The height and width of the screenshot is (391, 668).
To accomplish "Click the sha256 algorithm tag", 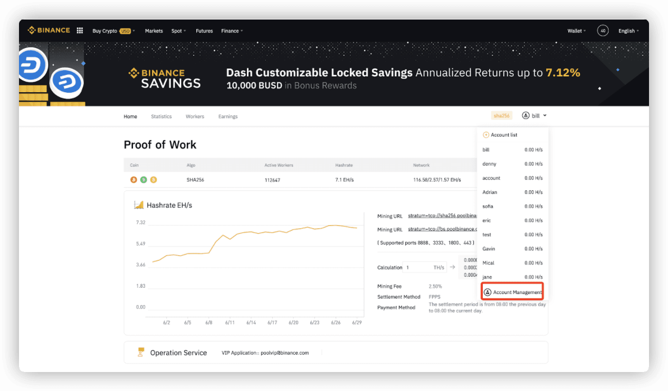I will tap(501, 115).
